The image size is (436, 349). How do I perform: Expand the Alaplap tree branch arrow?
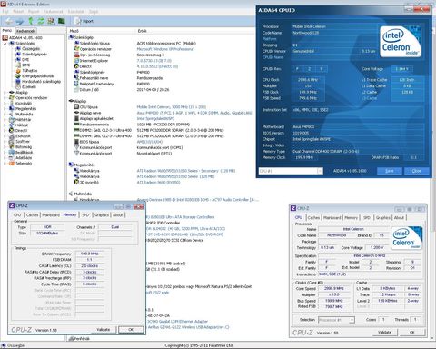coord(5,92)
